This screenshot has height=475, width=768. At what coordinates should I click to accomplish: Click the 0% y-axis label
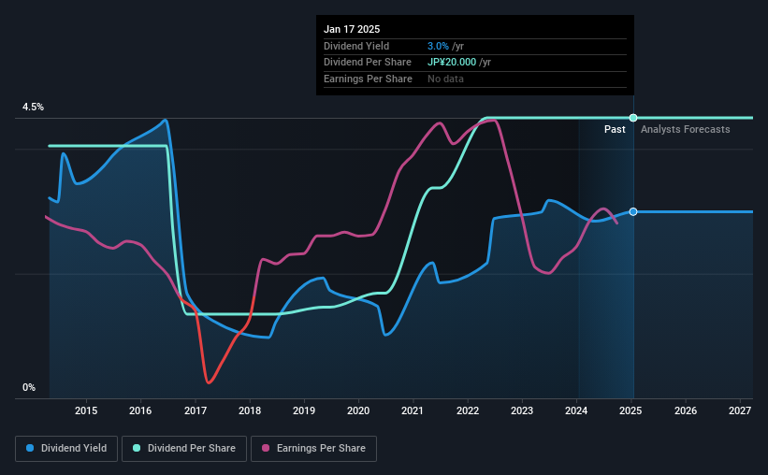[29, 387]
